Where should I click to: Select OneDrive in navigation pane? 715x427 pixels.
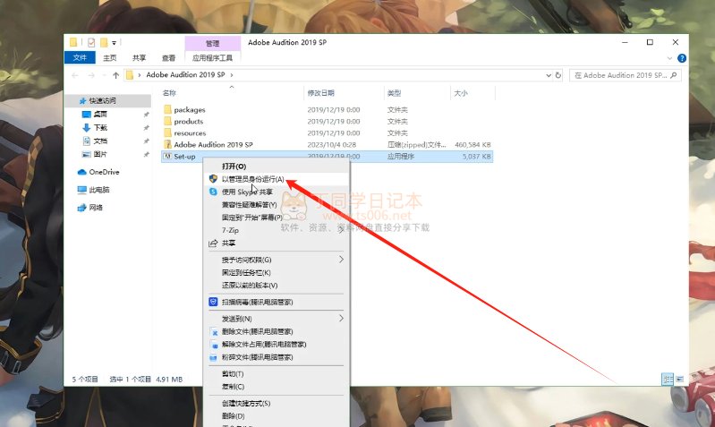[104, 172]
